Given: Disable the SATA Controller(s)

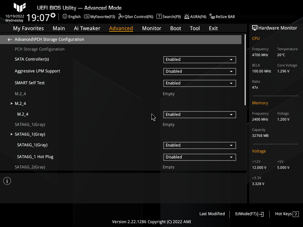Looking at the screenshot, I should 199,59.
